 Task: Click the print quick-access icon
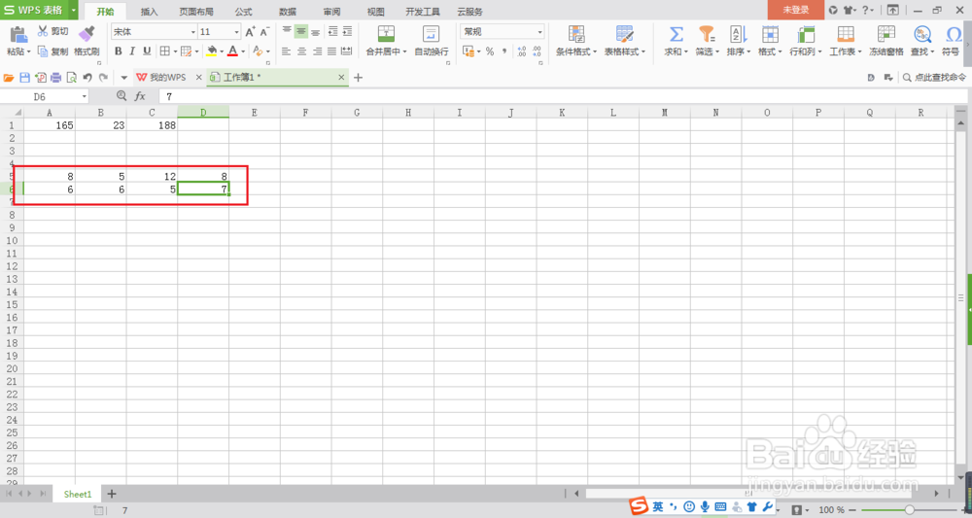[x=55, y=78]
